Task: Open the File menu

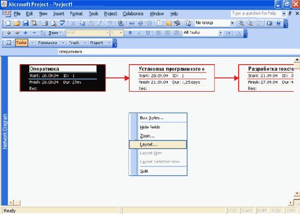Action: 17,14
